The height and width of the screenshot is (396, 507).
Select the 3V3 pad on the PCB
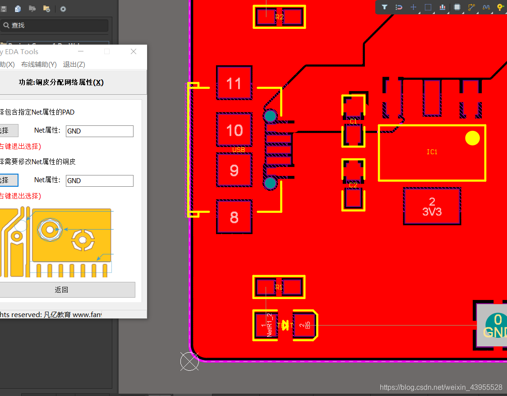[432, 207]
